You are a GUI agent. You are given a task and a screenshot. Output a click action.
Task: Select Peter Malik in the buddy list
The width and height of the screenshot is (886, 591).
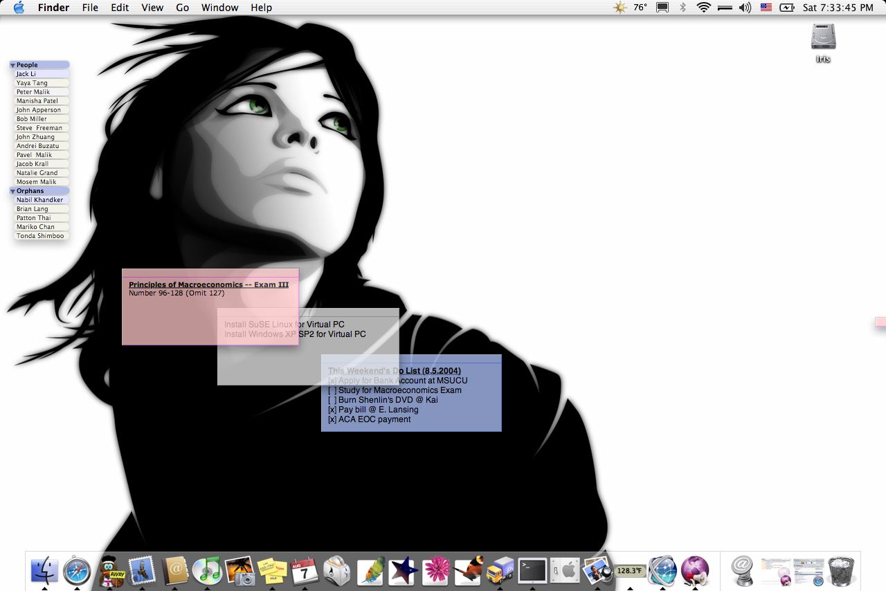pyautogui.click(x=42, y=92)
